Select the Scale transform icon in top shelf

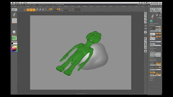[x=40, y=10]
